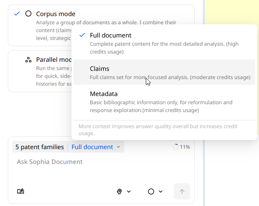The height and width of the screenshot is (206, 259).
Task: Click the 11% context usage indicator
Action: [x=181, y=147]
